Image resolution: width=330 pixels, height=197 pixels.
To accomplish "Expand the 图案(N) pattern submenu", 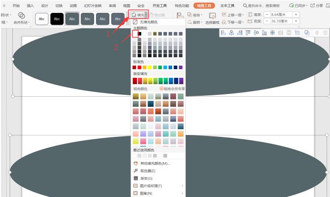I will click(x=147, y=193).
